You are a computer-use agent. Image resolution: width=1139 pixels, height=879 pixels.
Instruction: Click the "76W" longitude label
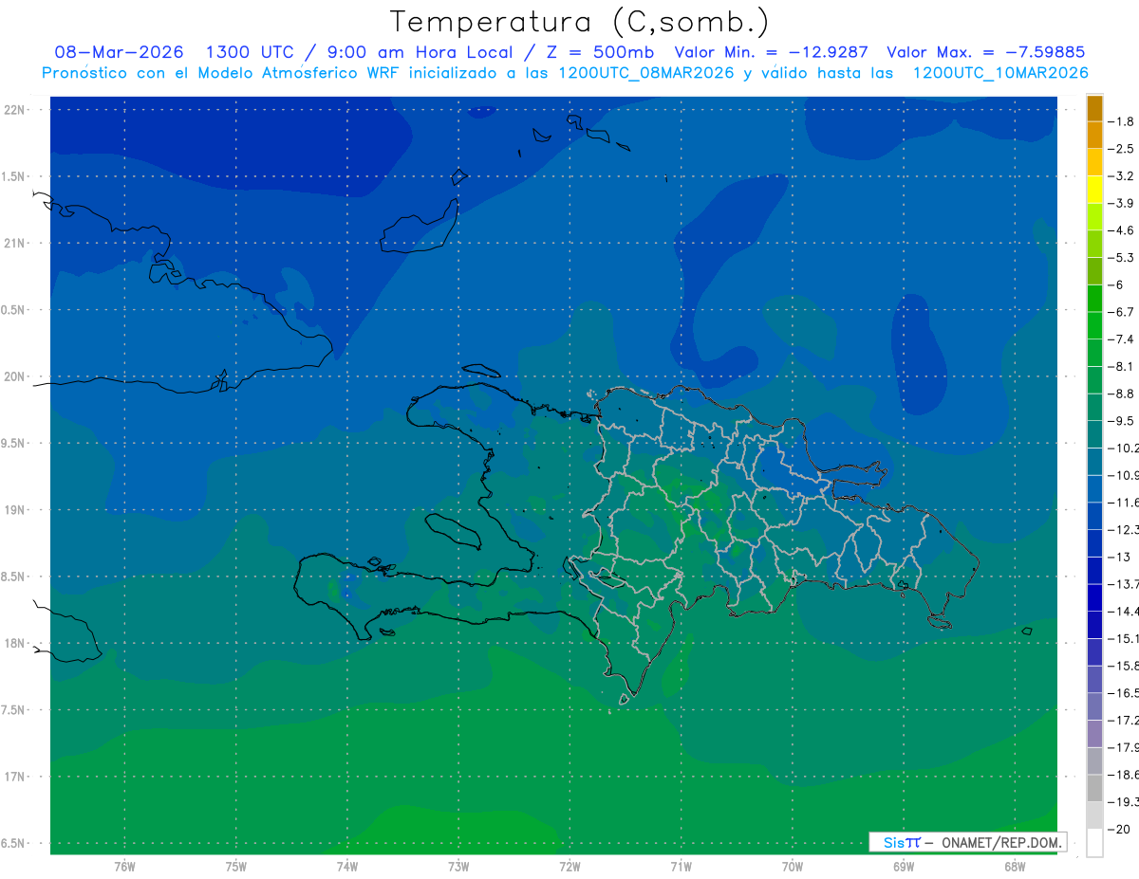point(124,867)
